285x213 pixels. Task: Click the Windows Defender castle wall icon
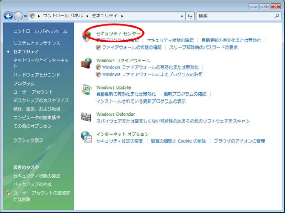click(x=87, y=117)
